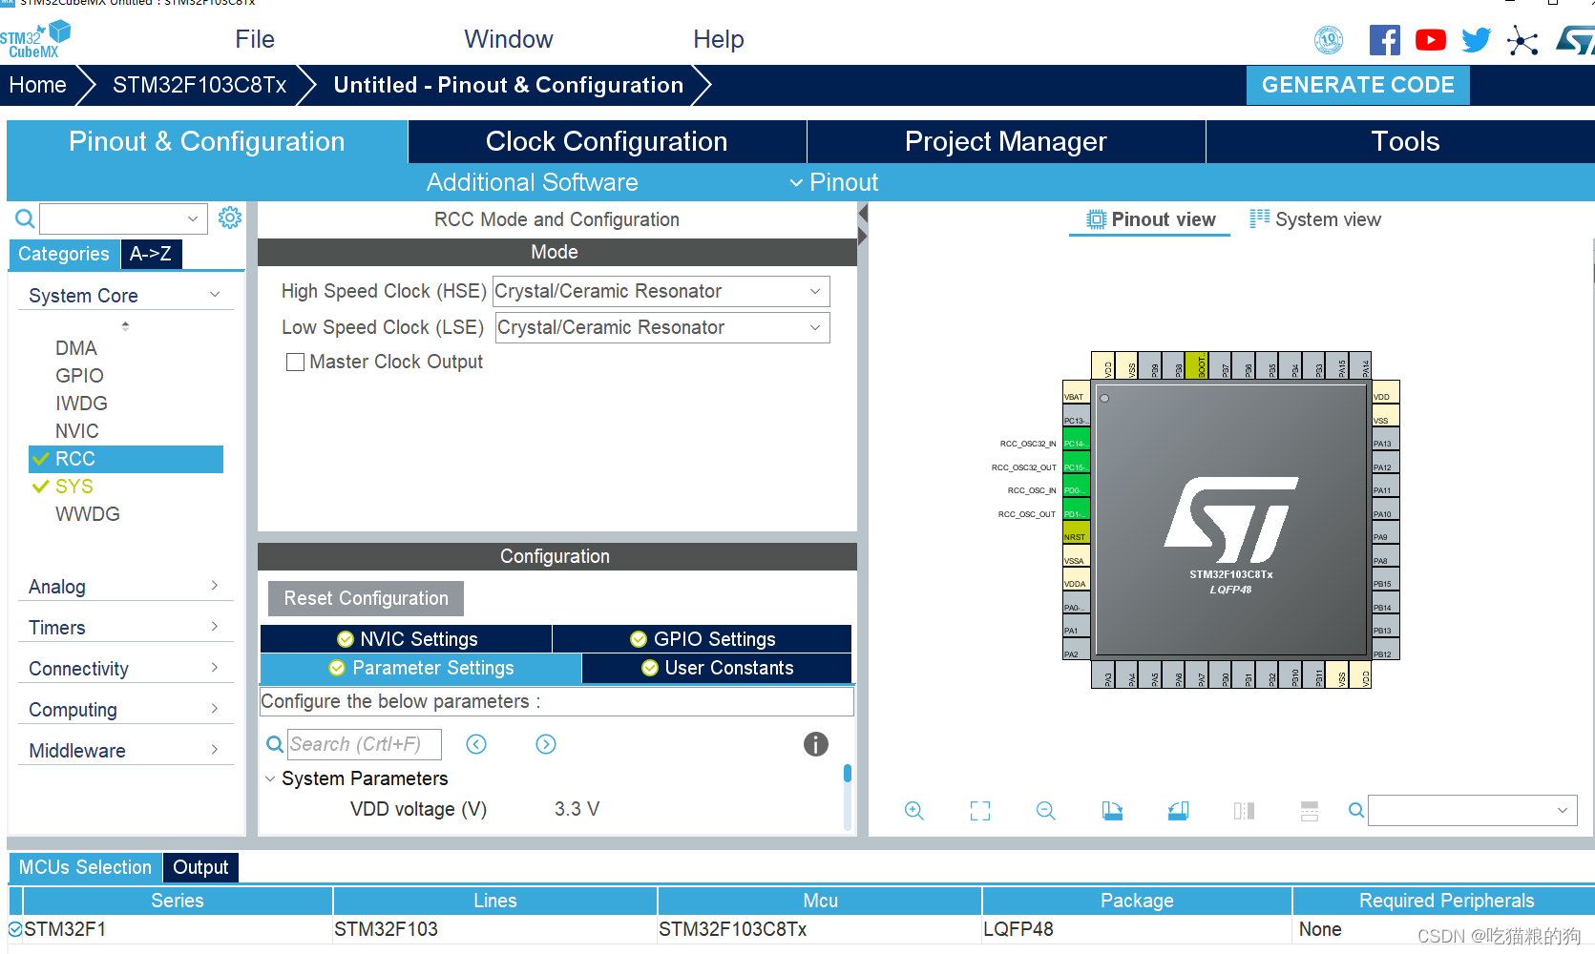The image size is (1595, 954).
Task: Go to next parameter search result arrow
Action: pos(546,744)
